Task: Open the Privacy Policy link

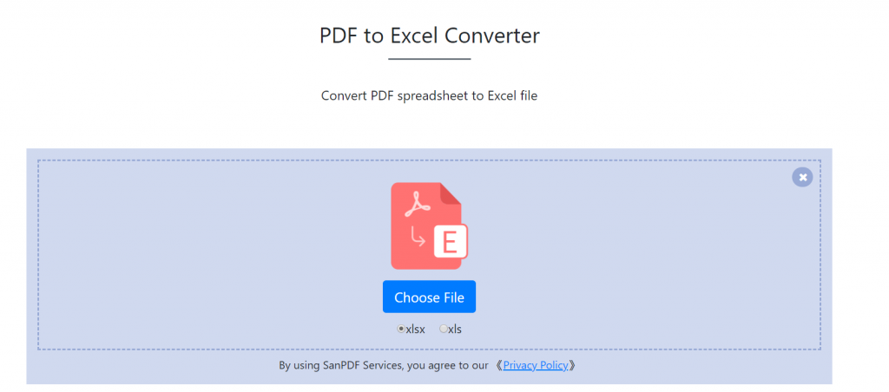Action: pyautogui.click(x=535, y=365)
